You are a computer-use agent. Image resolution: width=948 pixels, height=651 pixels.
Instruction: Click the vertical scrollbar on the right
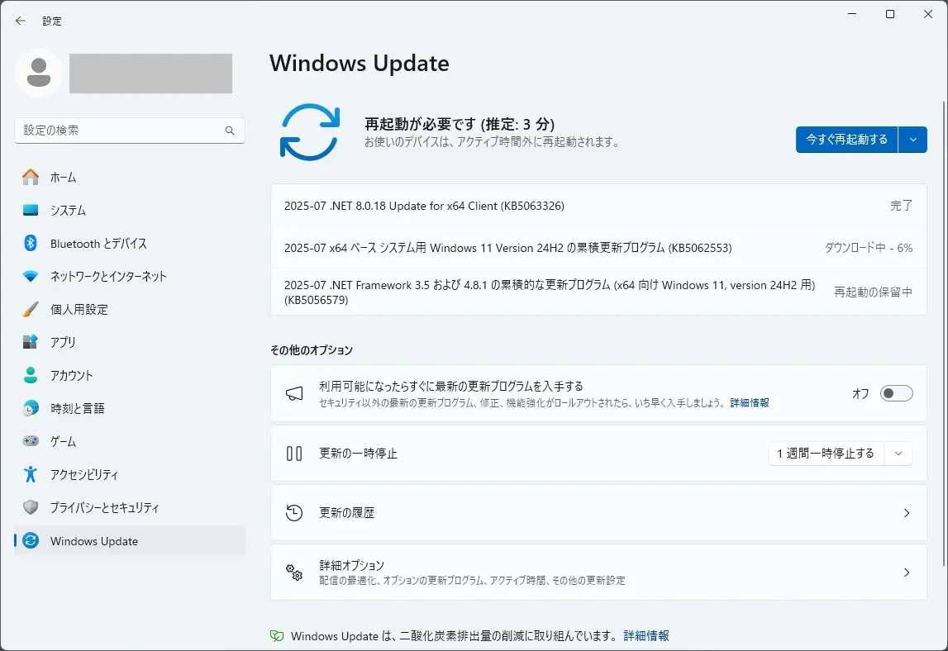(944, 334)
